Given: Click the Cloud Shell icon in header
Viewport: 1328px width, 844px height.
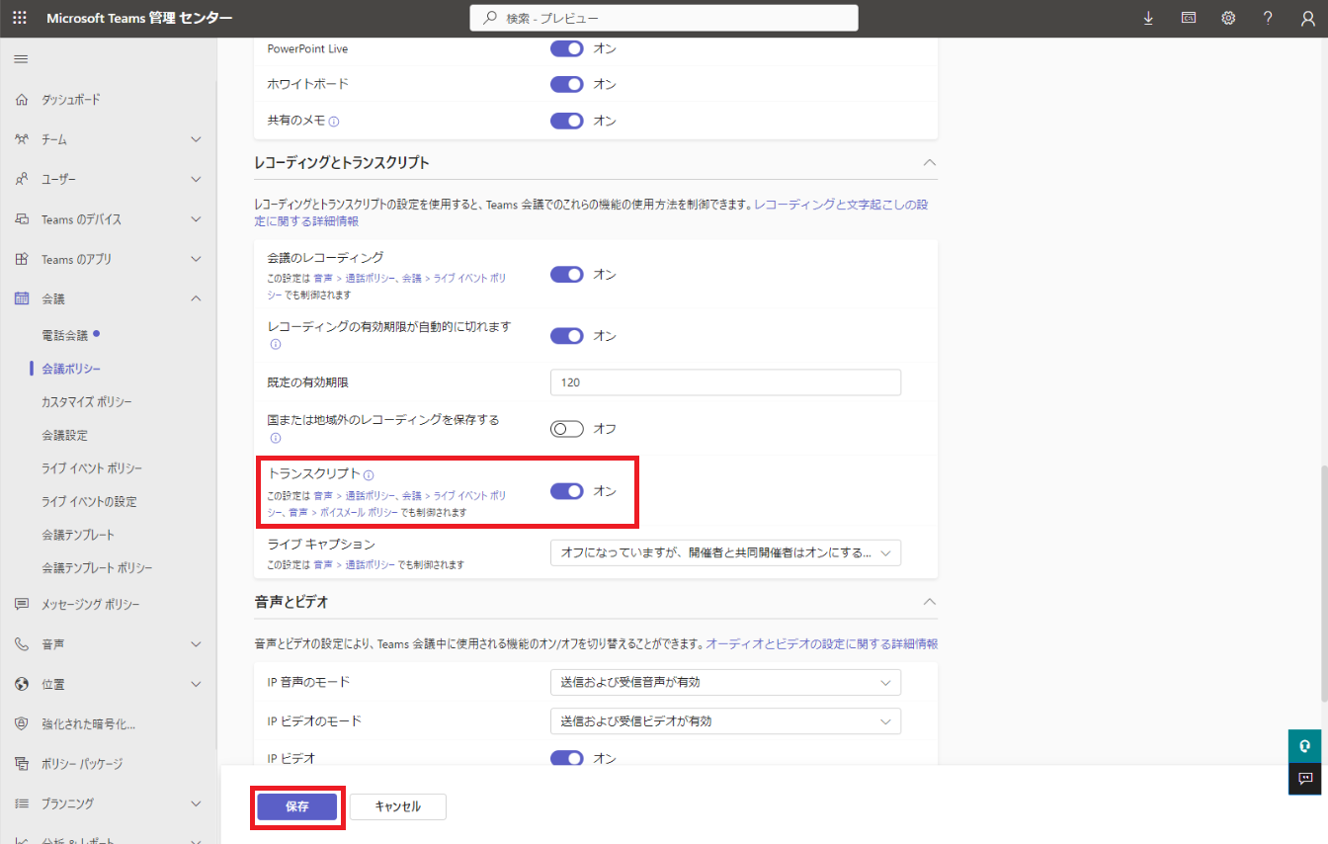Looking at the screenshot, I should coord(1188,18).
